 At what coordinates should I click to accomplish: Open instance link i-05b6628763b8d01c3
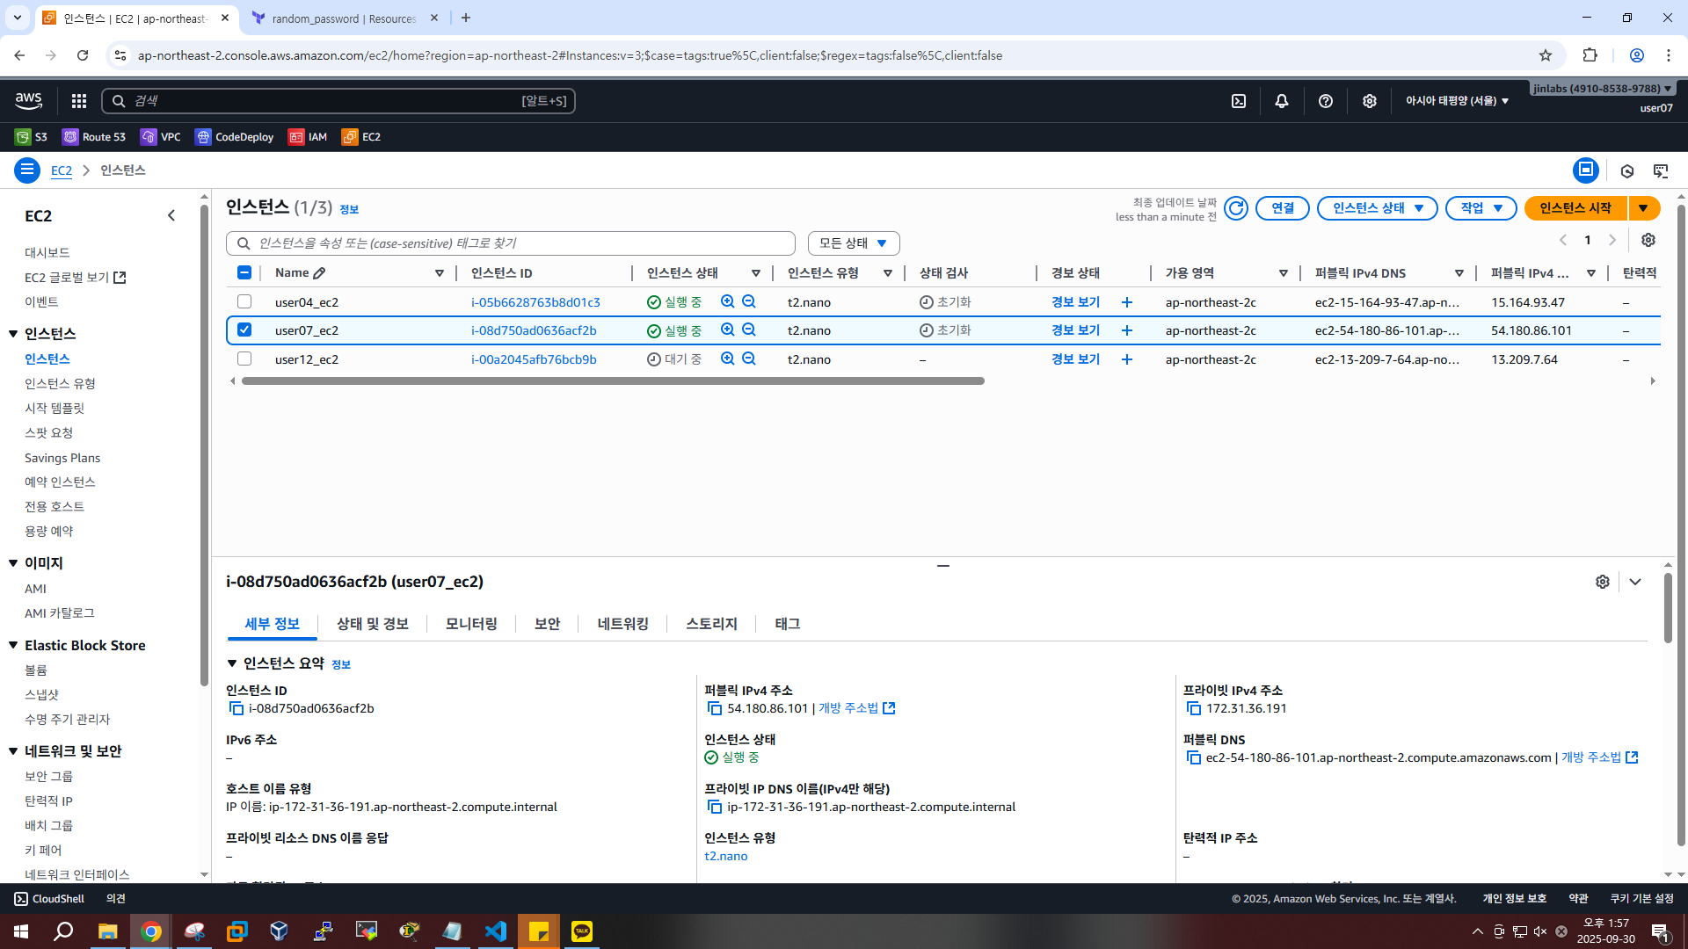(x=535, y=302)
